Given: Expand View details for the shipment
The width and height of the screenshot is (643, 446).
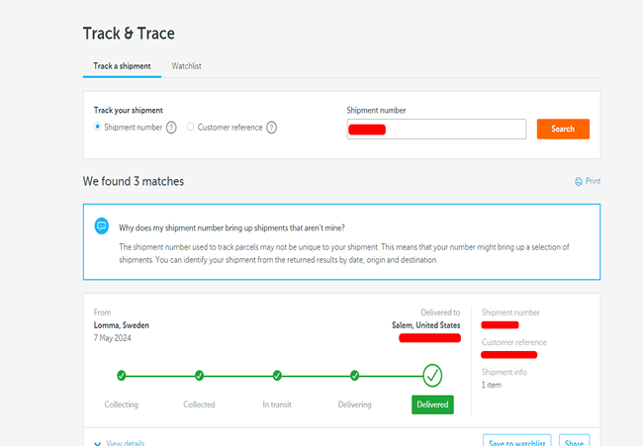Looking at the screenshot, I should pyautogui.click(x=119, y=443).
